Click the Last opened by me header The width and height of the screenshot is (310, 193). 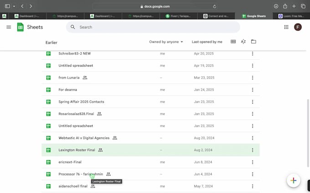pyautogui.click(x=207, y=42)
